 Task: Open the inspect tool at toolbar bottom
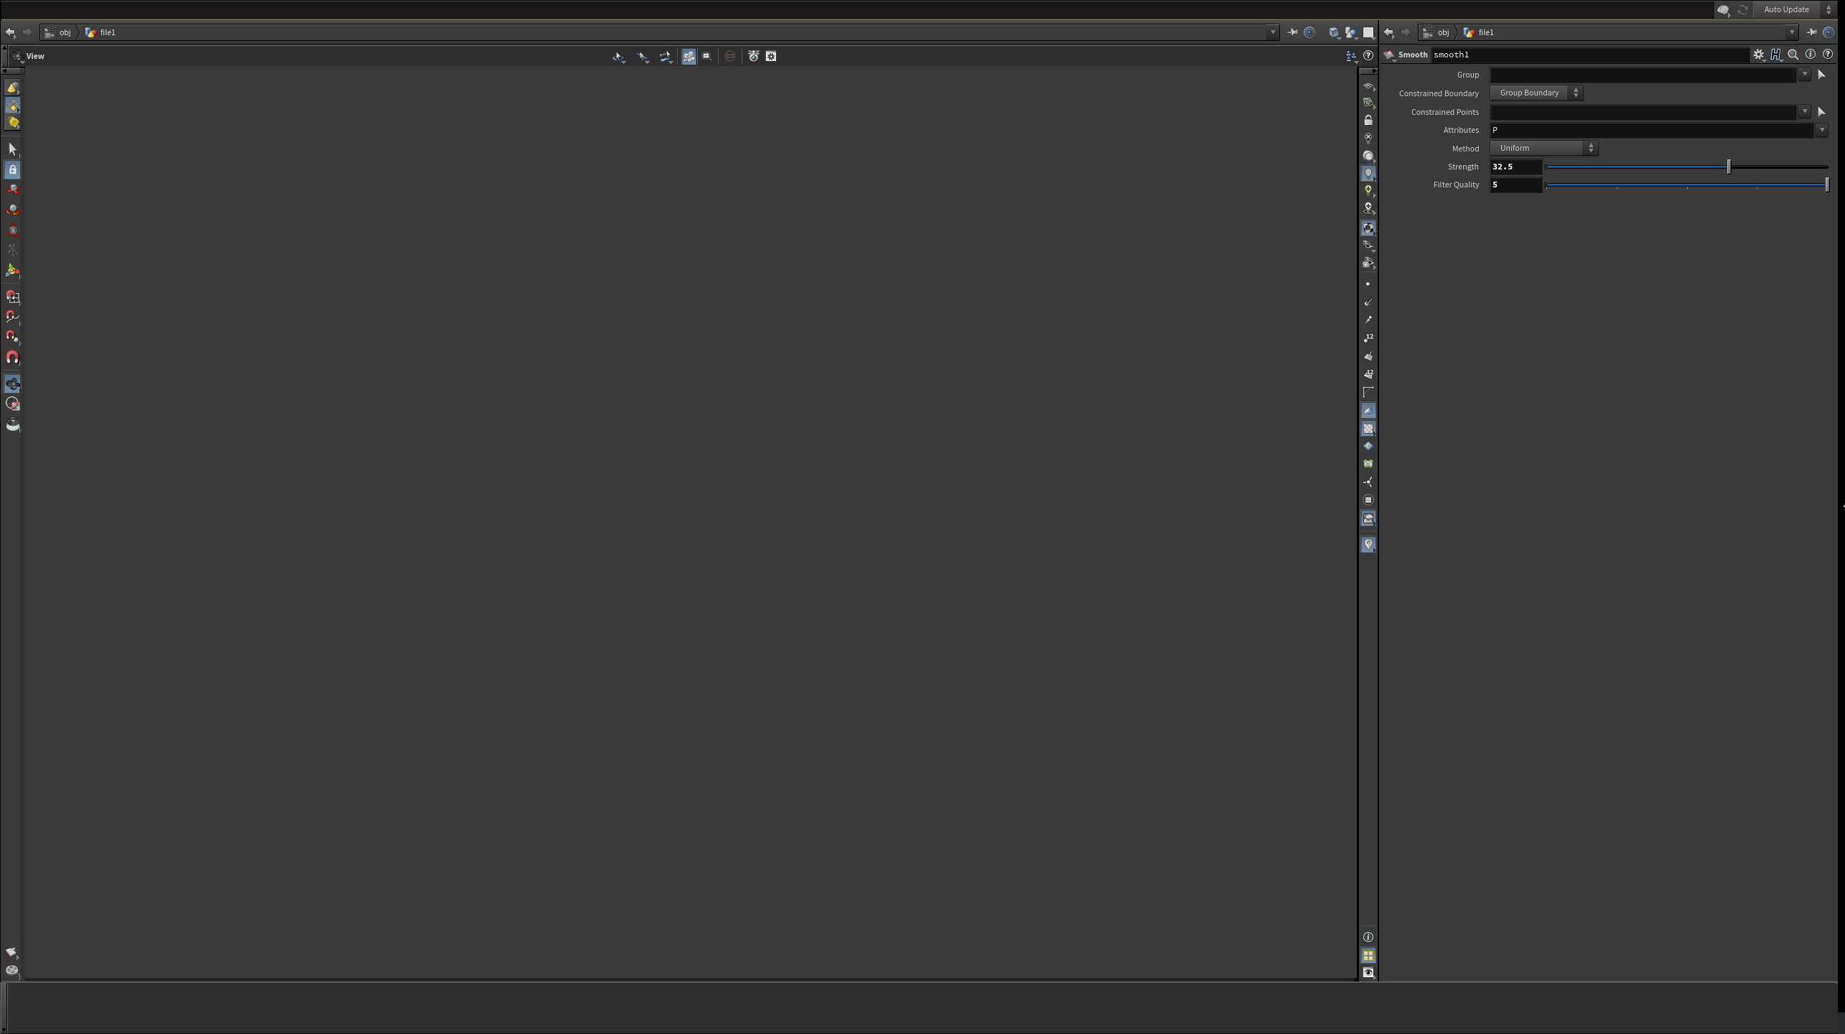12,424
